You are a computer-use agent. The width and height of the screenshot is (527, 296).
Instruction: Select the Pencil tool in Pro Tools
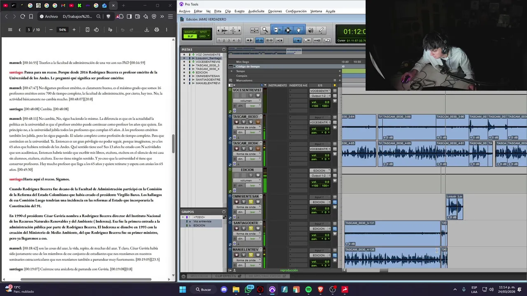tap(321, 30)
